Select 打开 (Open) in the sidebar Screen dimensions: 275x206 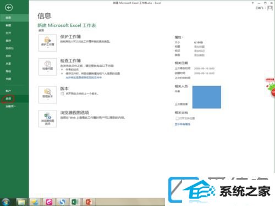pos(14,33)
